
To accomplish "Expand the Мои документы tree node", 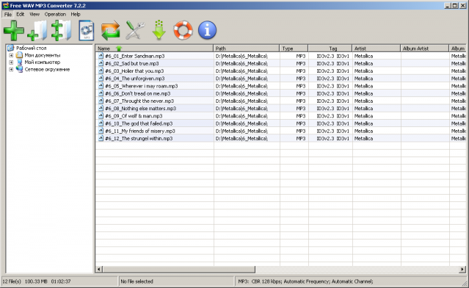I will point(11,55).
